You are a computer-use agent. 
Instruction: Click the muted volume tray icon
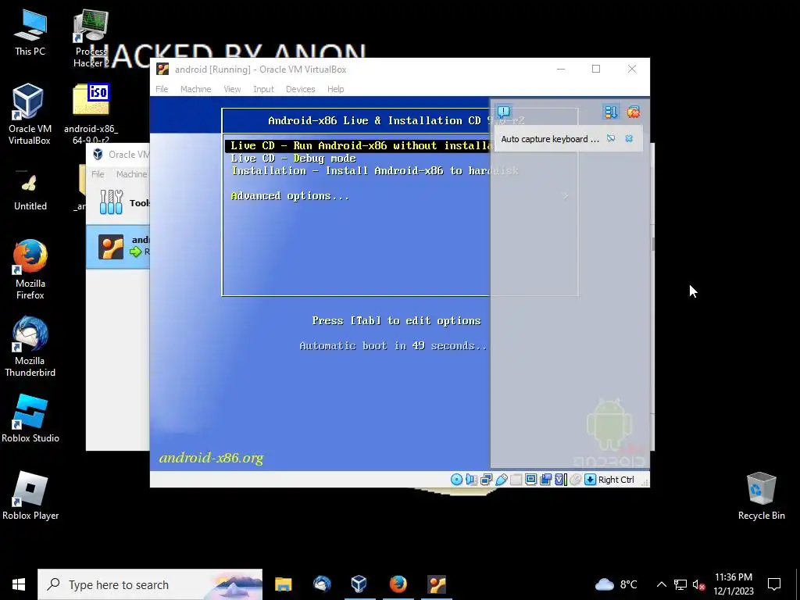tap(699, 584)
